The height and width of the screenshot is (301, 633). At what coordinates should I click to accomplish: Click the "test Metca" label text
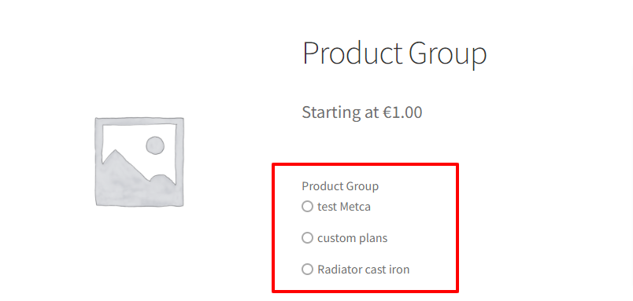click(x=344, y=207)
